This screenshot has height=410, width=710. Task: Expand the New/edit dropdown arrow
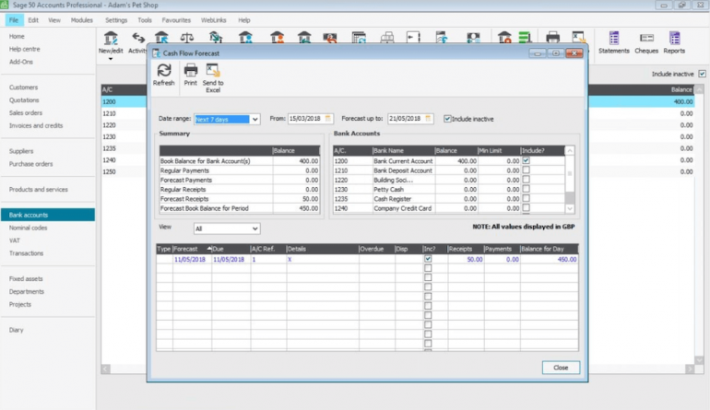coord(111,59)
